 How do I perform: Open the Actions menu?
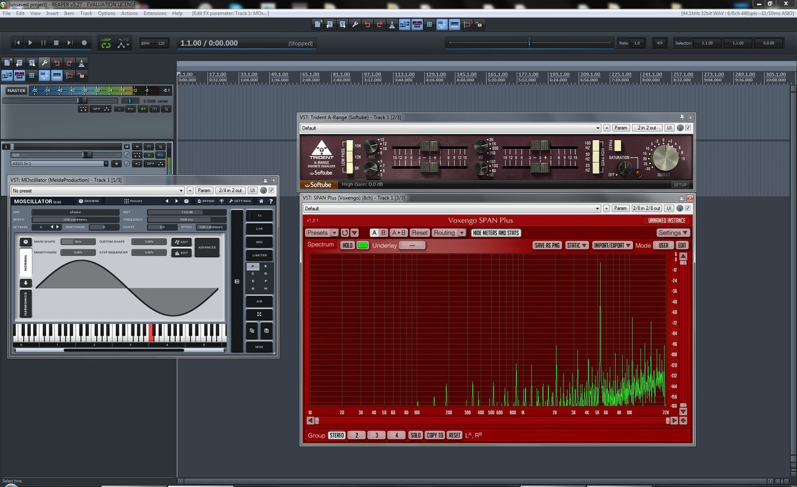130,13
